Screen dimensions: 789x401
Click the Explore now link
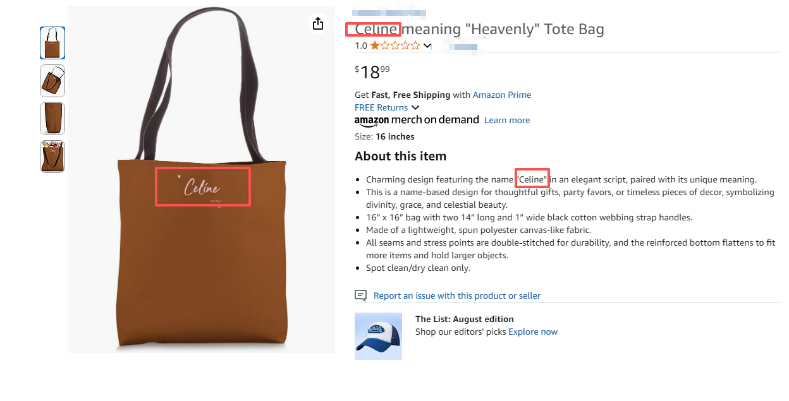point(533,332)
